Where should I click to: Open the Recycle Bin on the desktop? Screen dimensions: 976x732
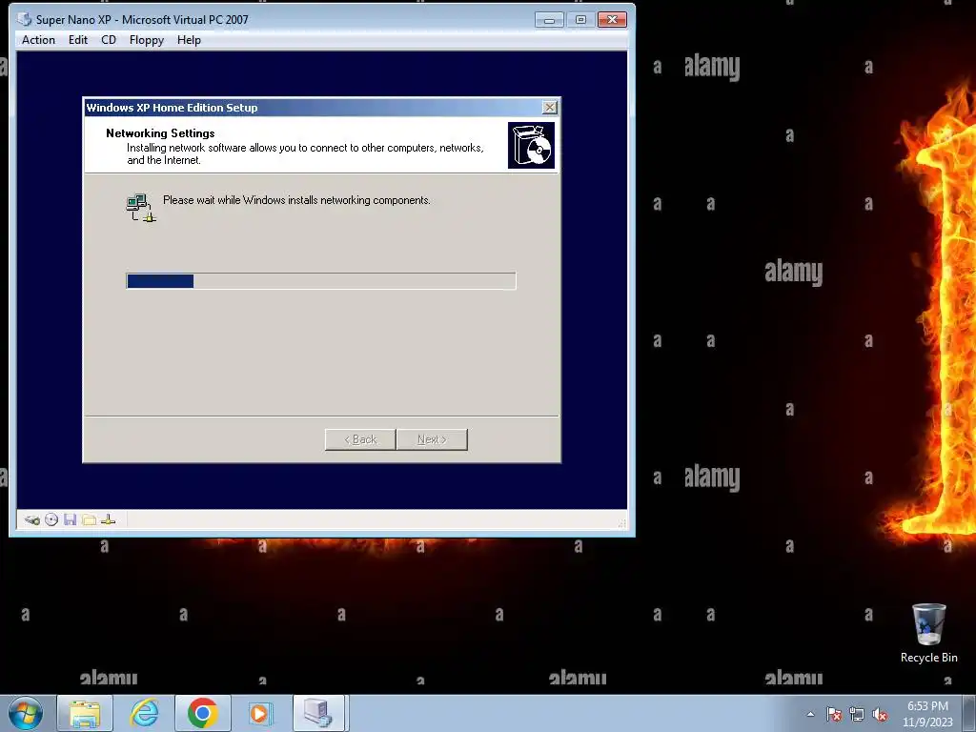(x=928, y=633)
